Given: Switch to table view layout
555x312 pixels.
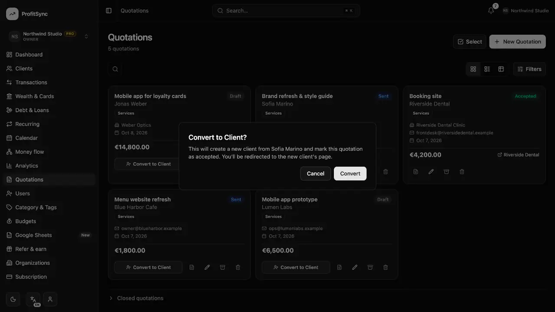Looking at the screenshot, I should [x=501, y=69].
